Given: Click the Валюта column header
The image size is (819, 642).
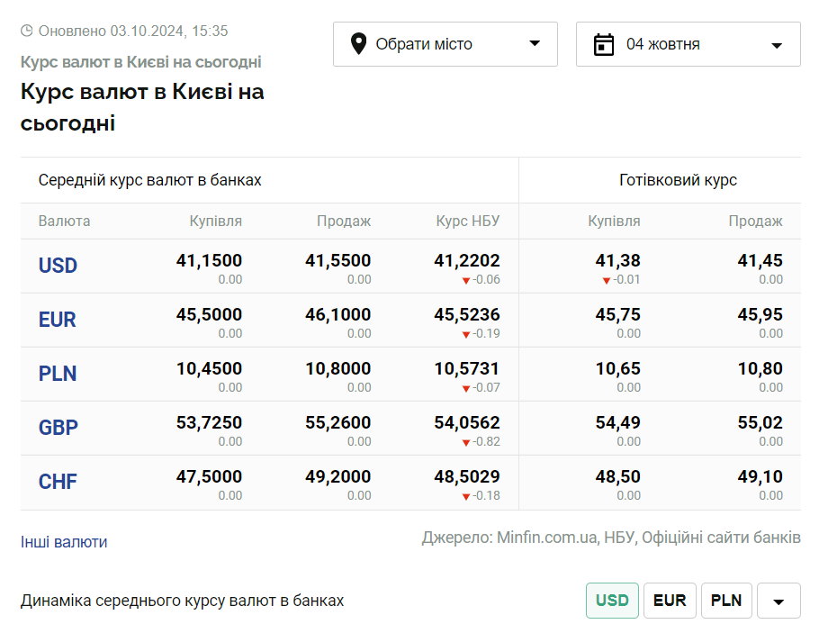Looking at the screenshot, I should [64, 221].
